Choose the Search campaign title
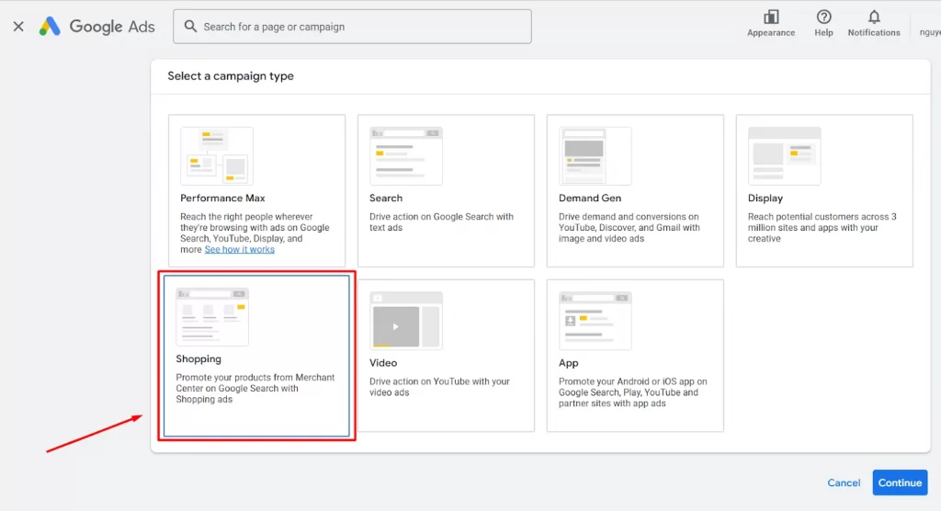941x511 pixels. point(386,199)
